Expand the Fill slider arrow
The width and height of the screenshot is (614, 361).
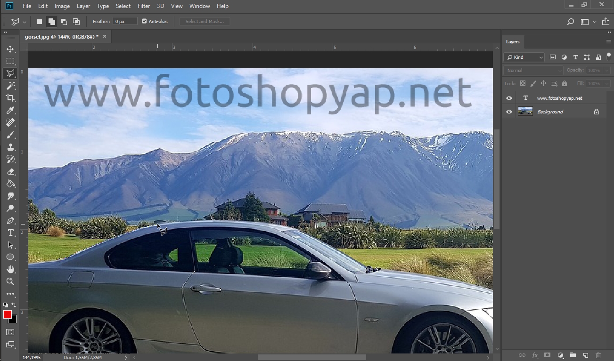click(606, 83)
